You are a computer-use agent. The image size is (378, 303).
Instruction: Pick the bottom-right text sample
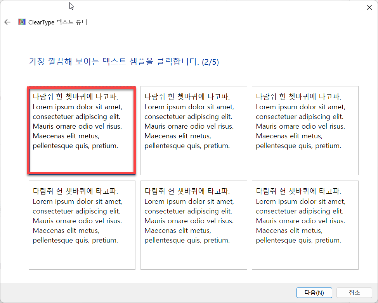(305, 224)
